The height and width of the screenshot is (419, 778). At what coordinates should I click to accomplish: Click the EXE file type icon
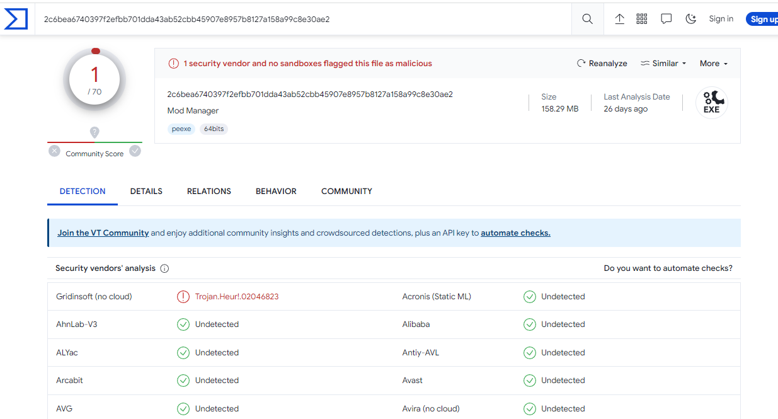click(x=711, y=103)
